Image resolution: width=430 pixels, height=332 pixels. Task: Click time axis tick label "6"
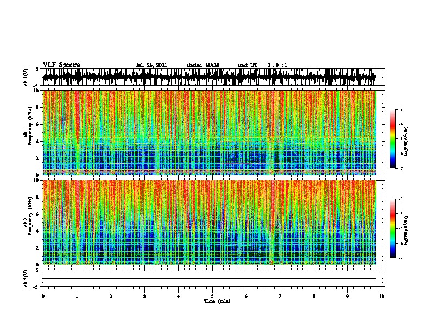tap(246, 296)
